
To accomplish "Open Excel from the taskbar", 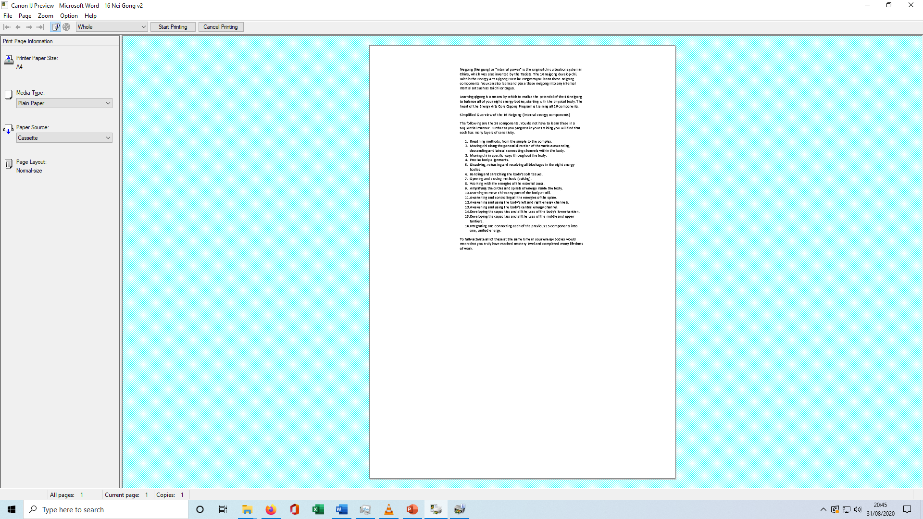I will pyautogui.click(x=318, y=509).
